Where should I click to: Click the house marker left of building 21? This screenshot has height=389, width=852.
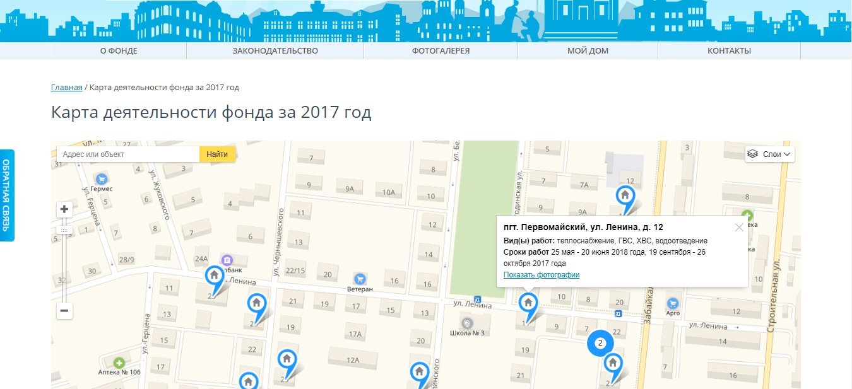tap(256, 305)
